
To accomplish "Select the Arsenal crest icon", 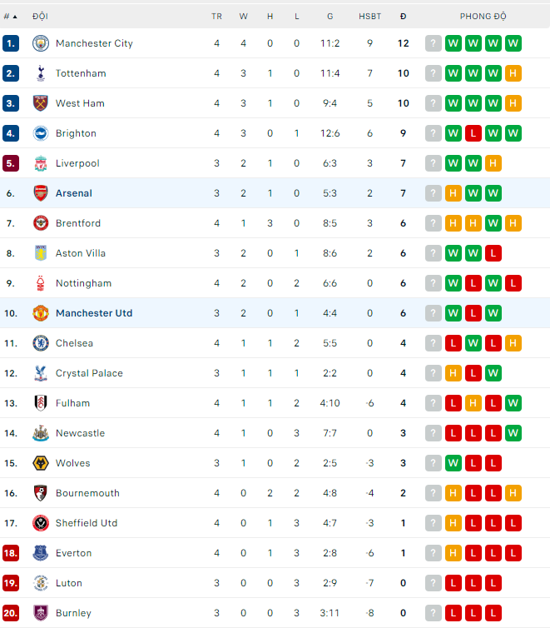I will (41, 193).
